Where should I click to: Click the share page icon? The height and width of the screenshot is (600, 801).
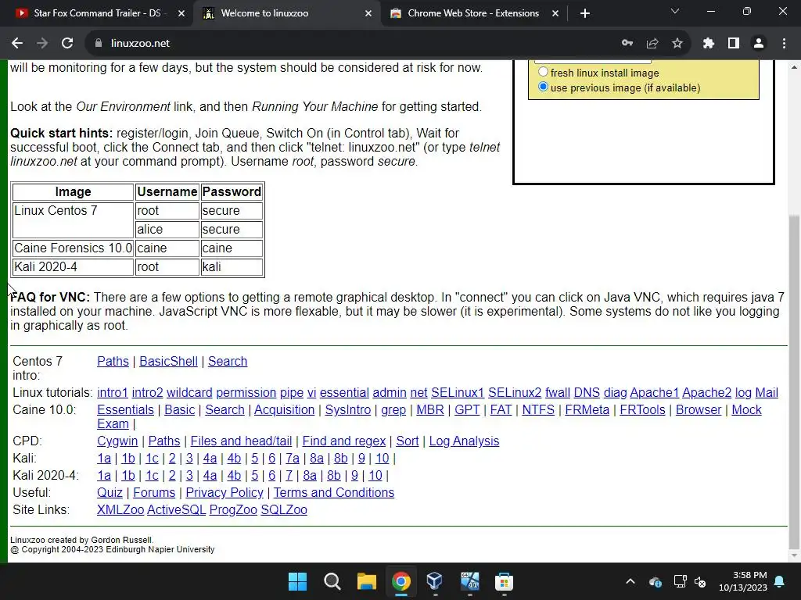[652, 44]
